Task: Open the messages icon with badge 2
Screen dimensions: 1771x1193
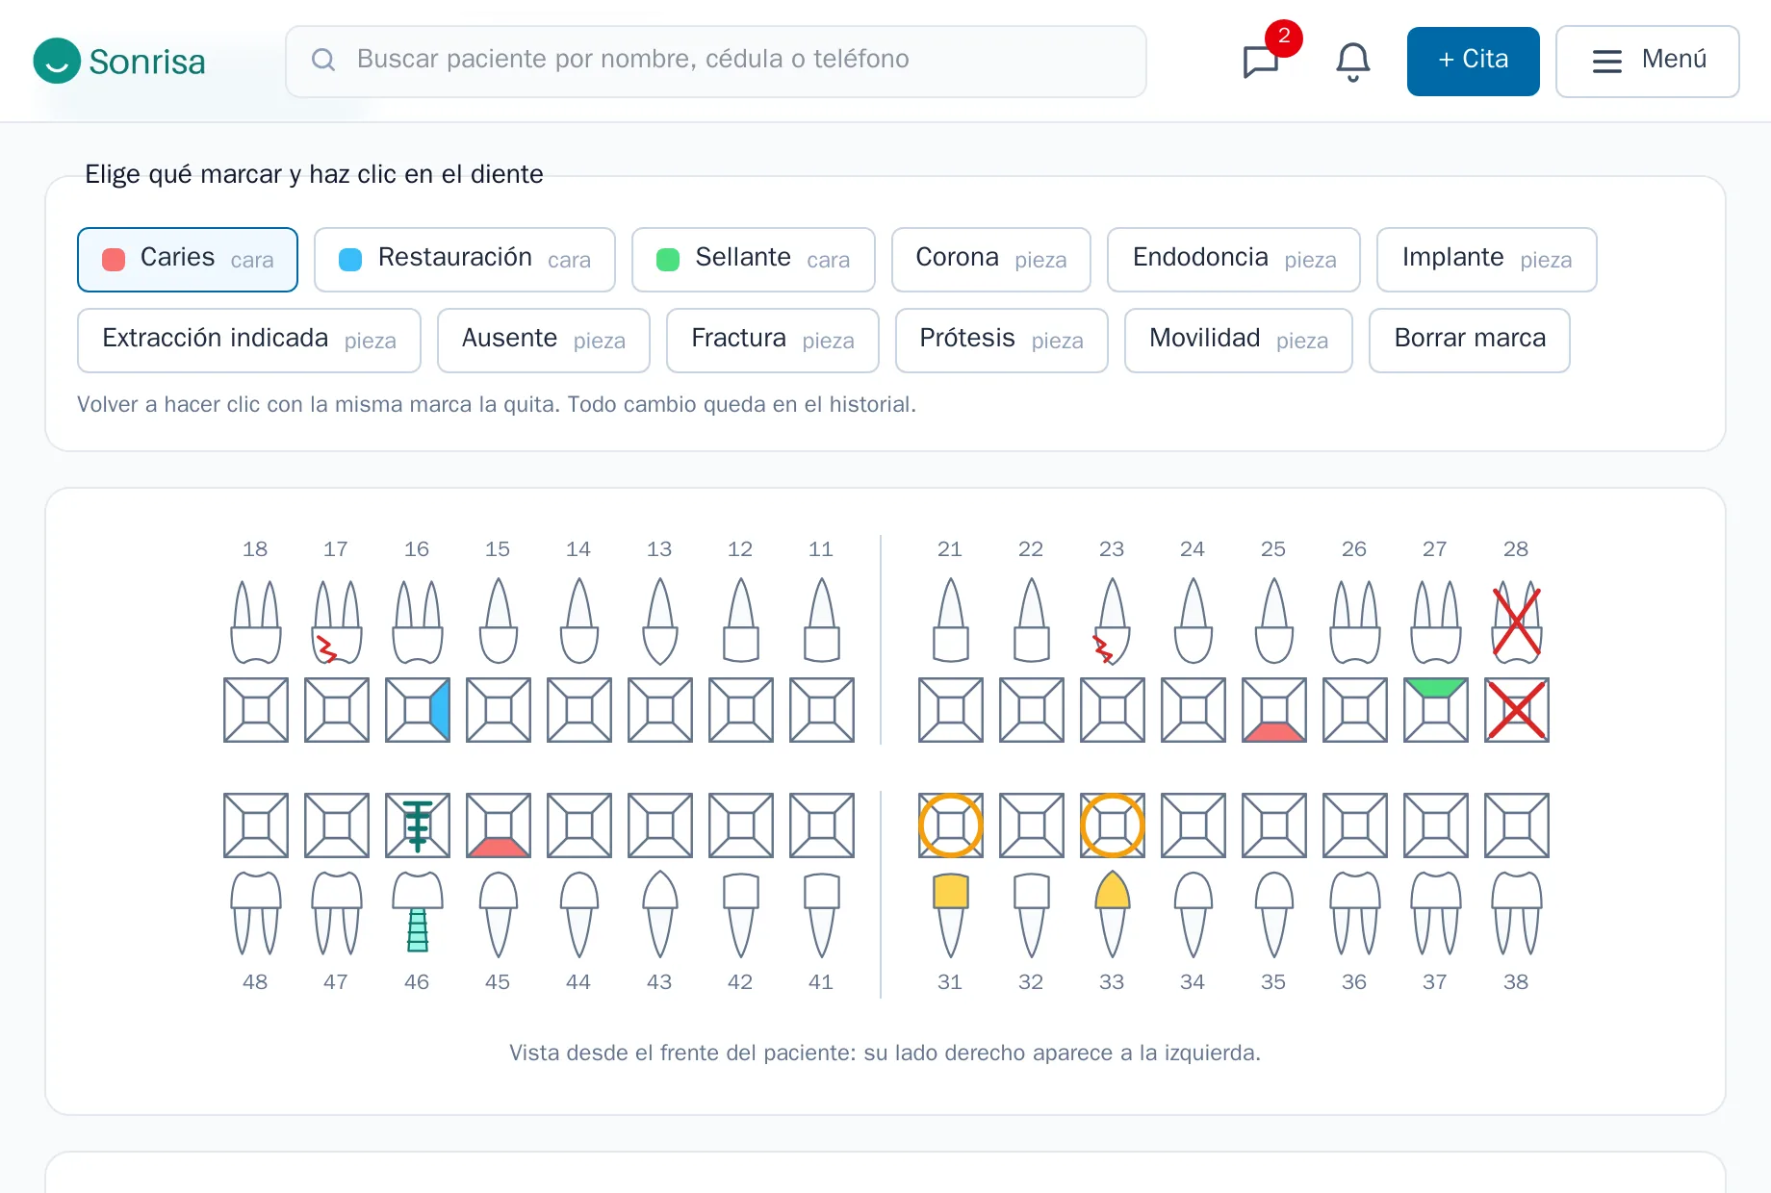Action: [x=1261, y=62]
